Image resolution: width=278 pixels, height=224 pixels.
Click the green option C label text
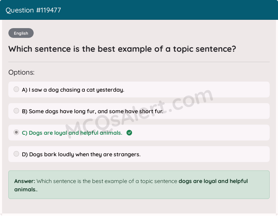click(x=72, y=133)
